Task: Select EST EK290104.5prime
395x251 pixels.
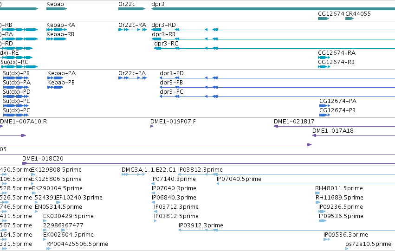Action: (x=34, y=193)
